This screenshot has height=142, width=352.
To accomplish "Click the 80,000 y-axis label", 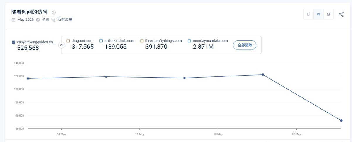I will point(19,102).
